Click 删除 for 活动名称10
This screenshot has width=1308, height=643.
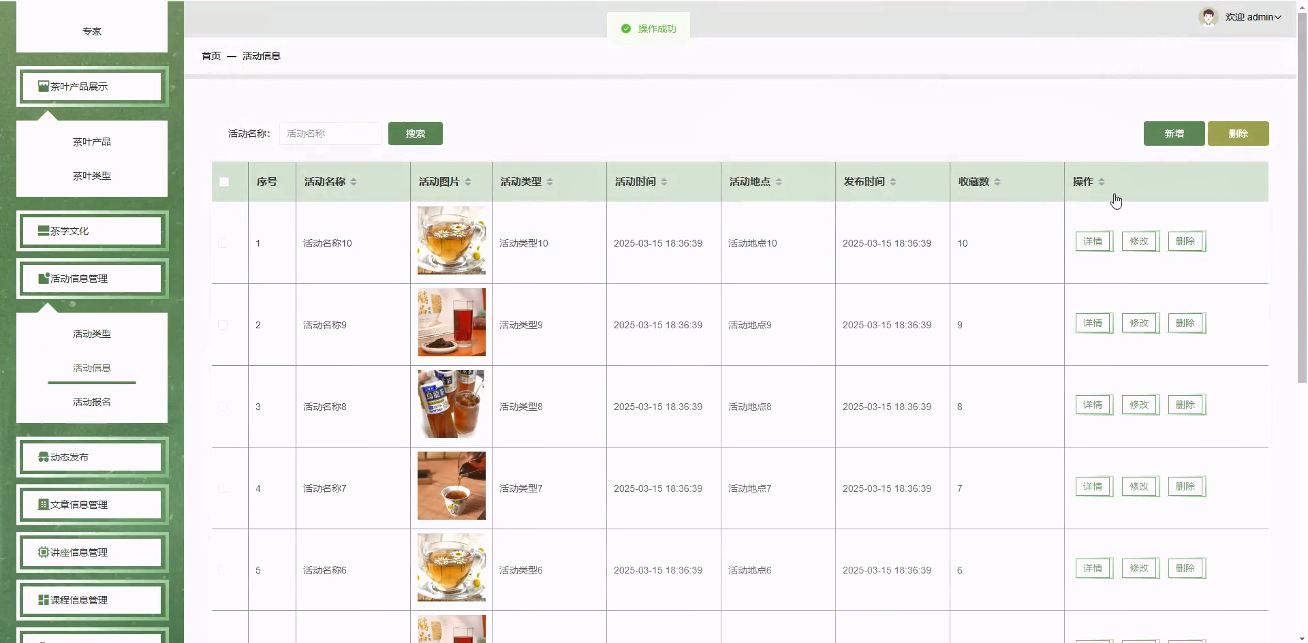coord(1186,241)
